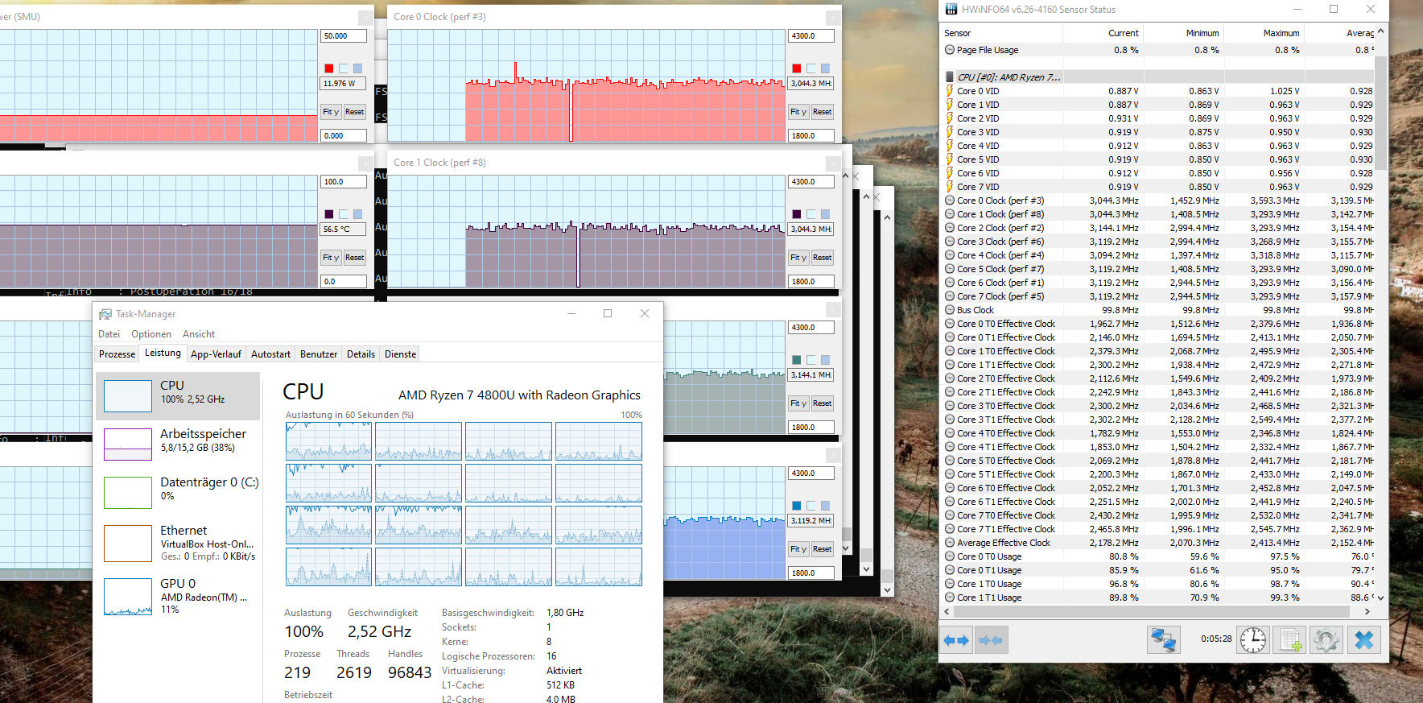Click the Core 1 T1 Usage sensor row
The width and height of the screenshot is (1423, 703).
coord(1157,598)
